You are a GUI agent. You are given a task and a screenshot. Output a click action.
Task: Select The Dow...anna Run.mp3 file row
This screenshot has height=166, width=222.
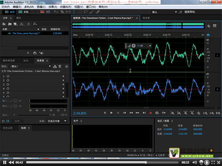tap(35, 33)
